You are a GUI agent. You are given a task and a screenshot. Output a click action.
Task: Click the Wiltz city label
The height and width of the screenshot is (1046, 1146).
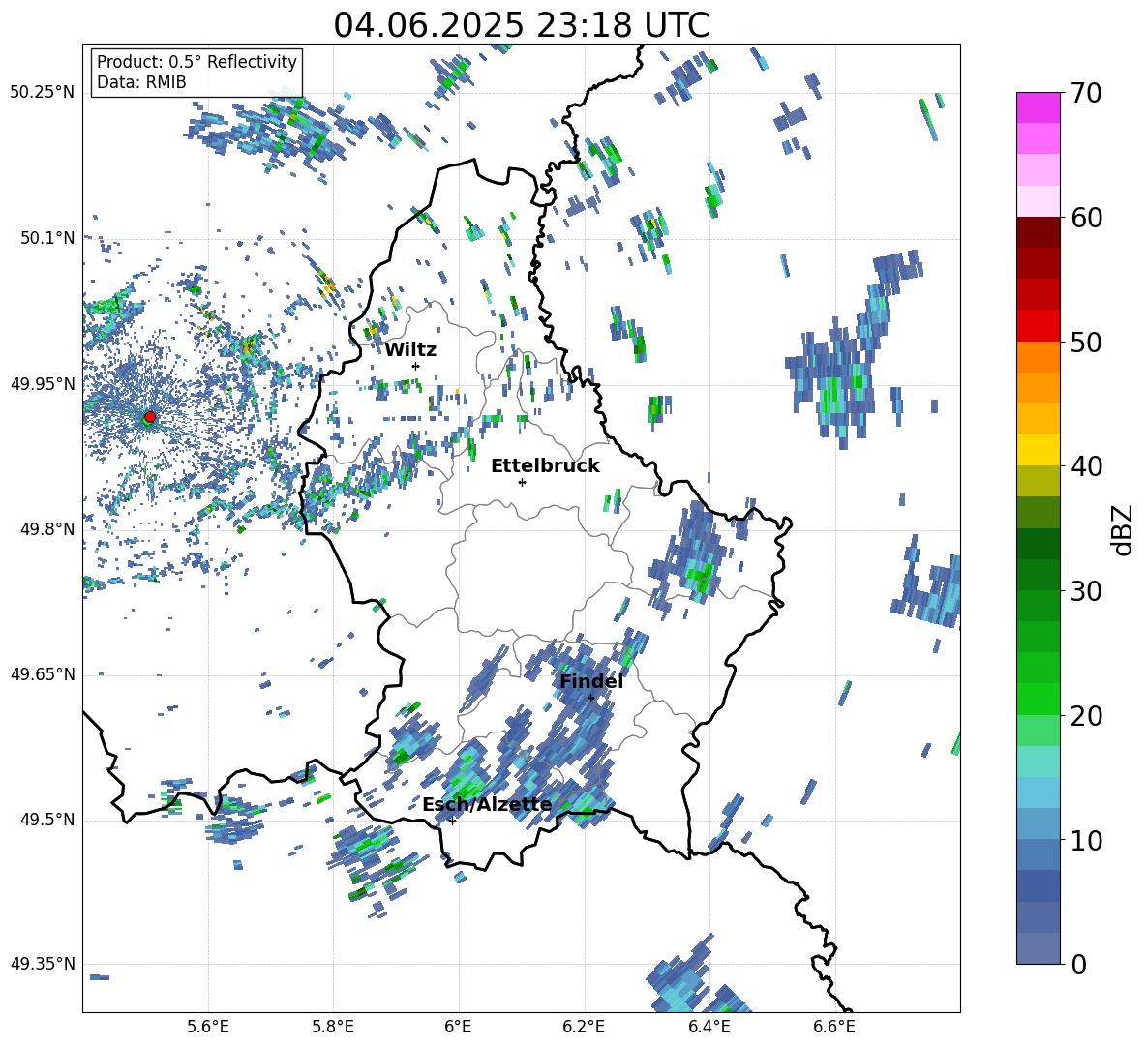click(x=410, y=350)
